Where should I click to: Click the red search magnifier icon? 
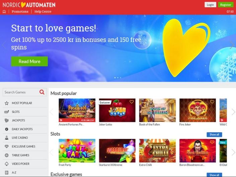(42, 92)
